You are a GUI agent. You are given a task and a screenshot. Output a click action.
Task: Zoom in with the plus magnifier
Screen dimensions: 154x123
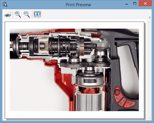coord(18,14)
